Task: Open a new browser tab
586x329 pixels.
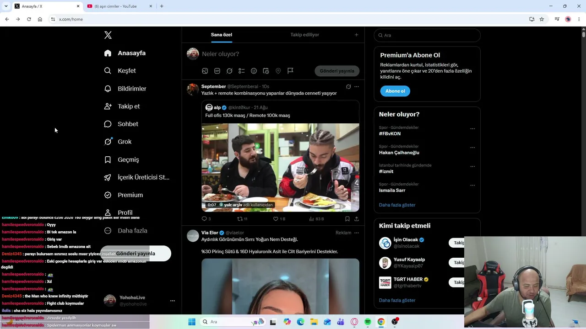Action: click(162, 6)
